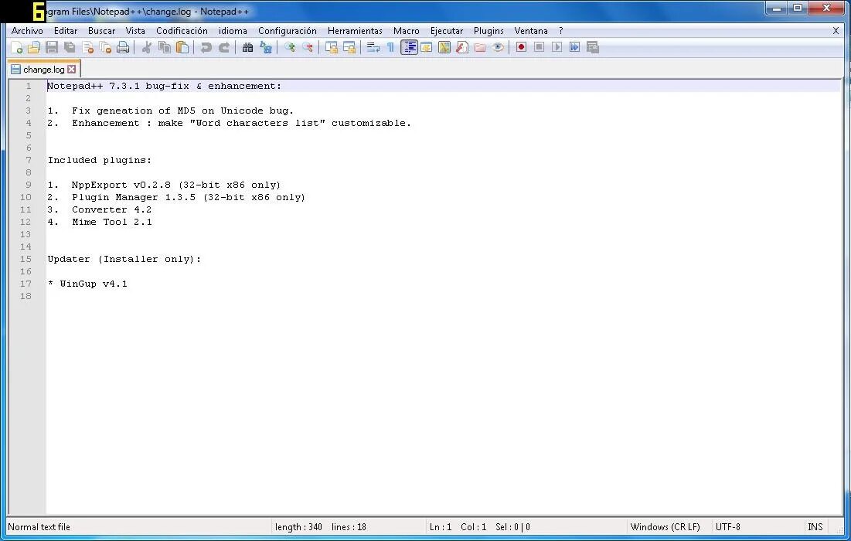Toggle INS insert mode in the status bar

[x=815, y=527]
